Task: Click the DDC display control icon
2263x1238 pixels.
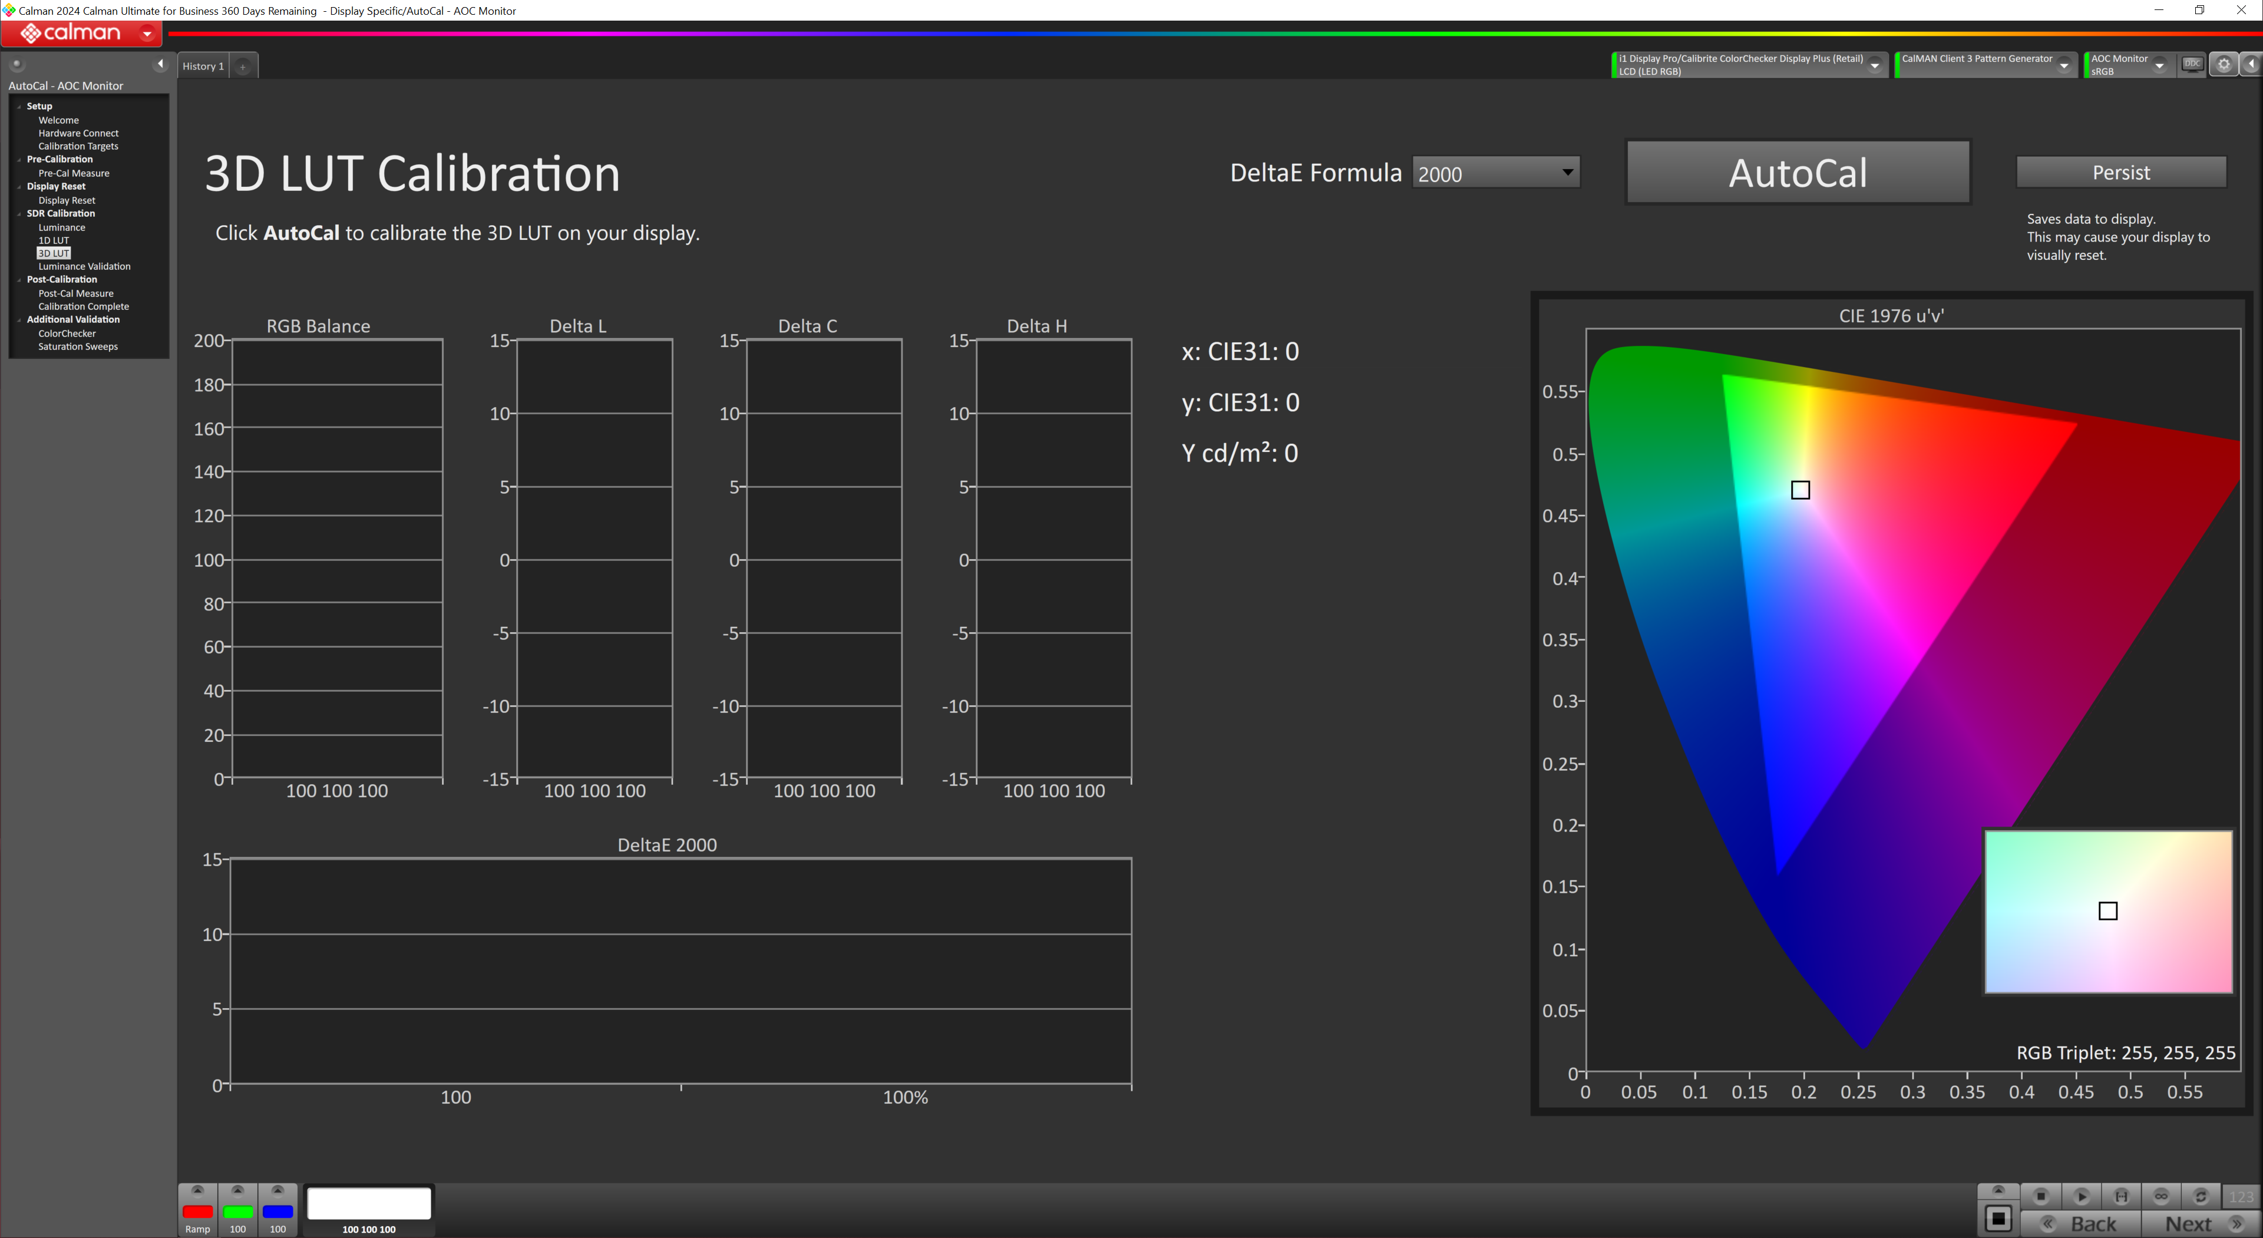Action: (2193, 64)
